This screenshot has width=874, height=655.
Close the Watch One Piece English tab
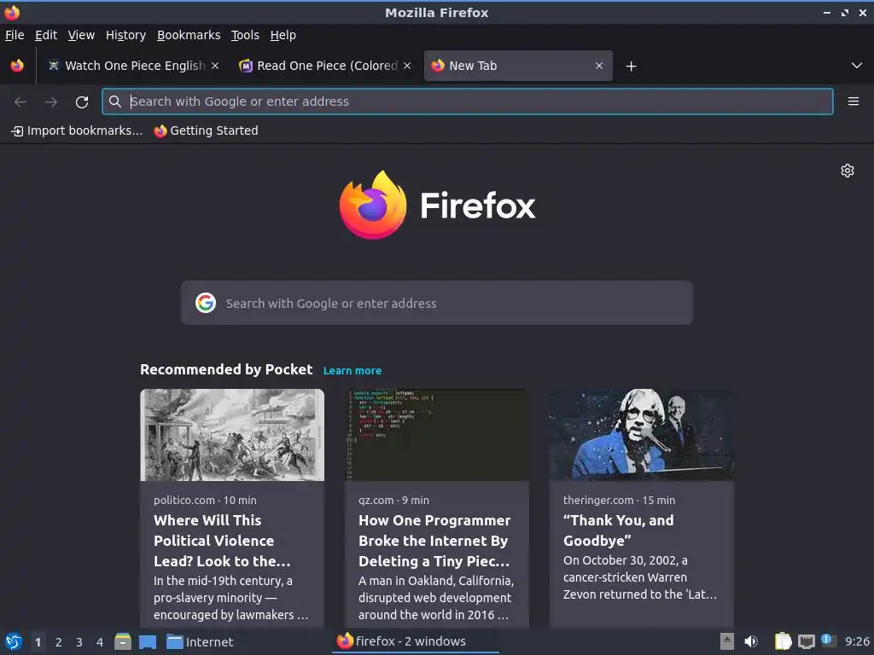(215, 66)
